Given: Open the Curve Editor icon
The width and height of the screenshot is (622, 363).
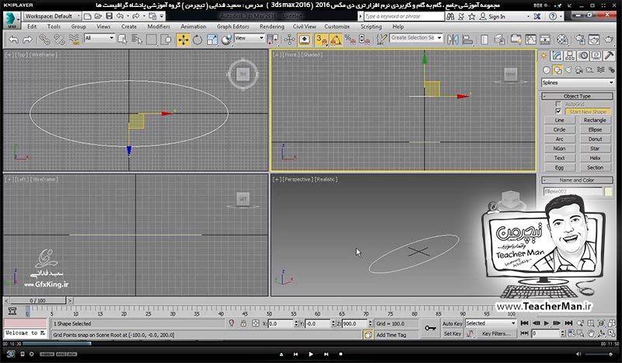Looking at the screenshot, I should pyautogui.click(x=530, y=40).
